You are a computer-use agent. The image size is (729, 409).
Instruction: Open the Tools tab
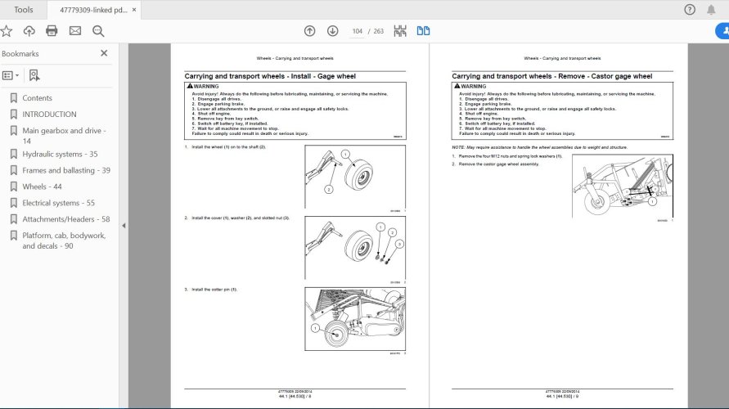tap(24, 10)
